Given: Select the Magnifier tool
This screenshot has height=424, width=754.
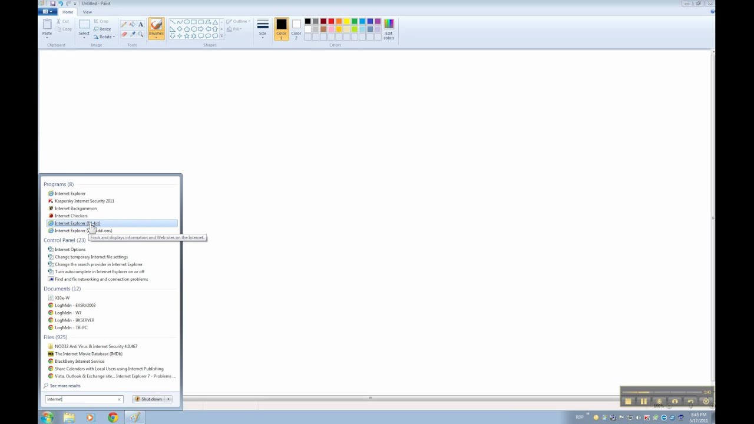Looking at the screenshot, I should point(140,34).
